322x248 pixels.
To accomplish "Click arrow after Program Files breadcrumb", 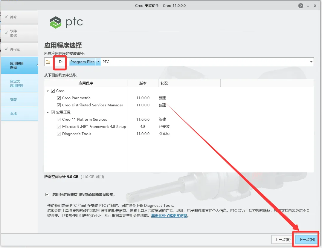I will [98, 62].
